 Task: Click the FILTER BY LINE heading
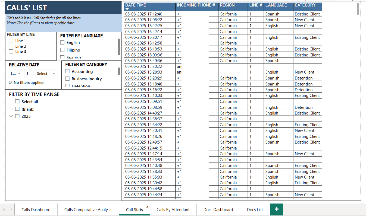click(x=21, y=34)
